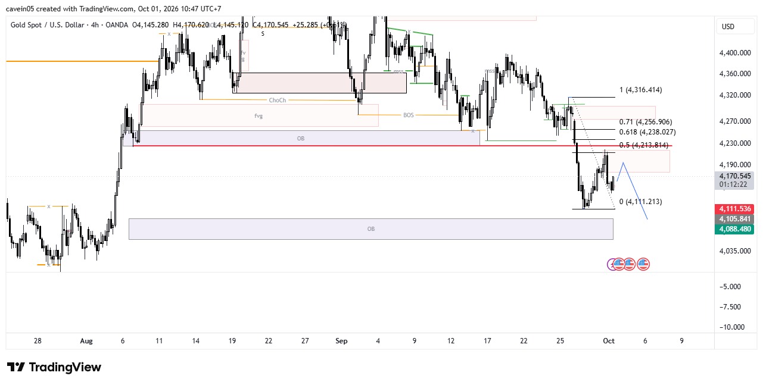Click the 17 date on the time axis
The width and height of the screenshot is (763, 385).
point(487,341)
